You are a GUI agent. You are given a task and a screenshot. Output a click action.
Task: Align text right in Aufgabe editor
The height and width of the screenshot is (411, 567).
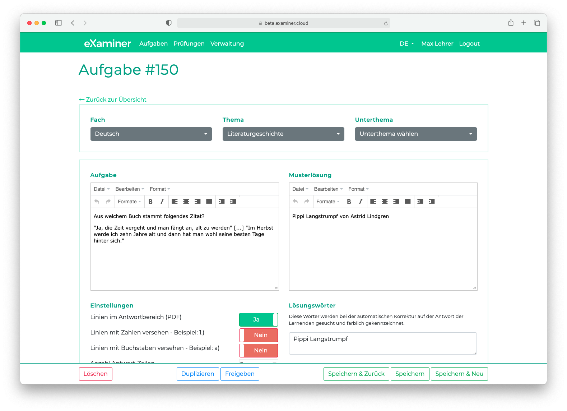[x=197, y=202]
